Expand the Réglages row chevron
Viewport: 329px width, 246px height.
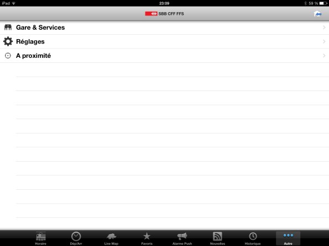click(x=324, y=41)
